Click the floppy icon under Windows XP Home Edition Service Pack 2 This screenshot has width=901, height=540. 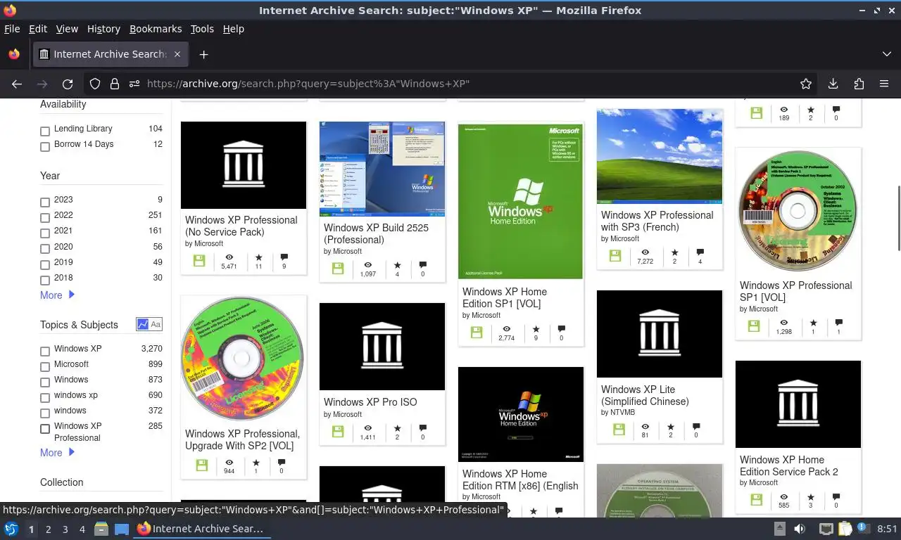tap(756, 499)
